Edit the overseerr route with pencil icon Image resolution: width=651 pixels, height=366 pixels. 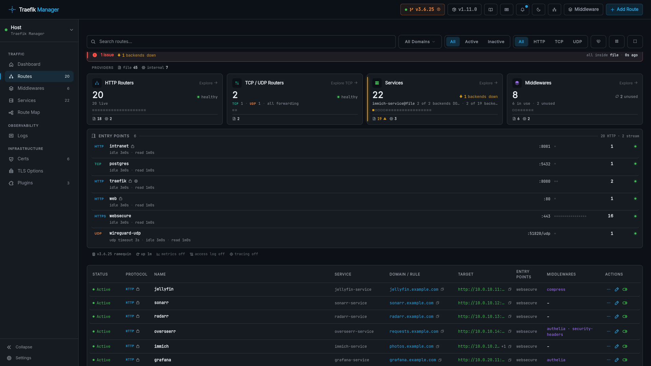(x=617, y=331)
